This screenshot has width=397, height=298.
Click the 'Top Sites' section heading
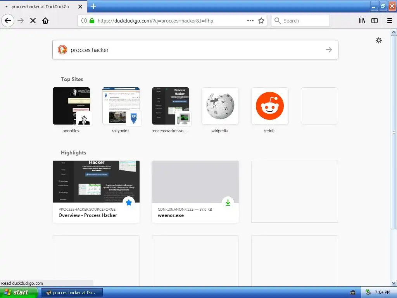pyautogui.click(x=72, y=79)
